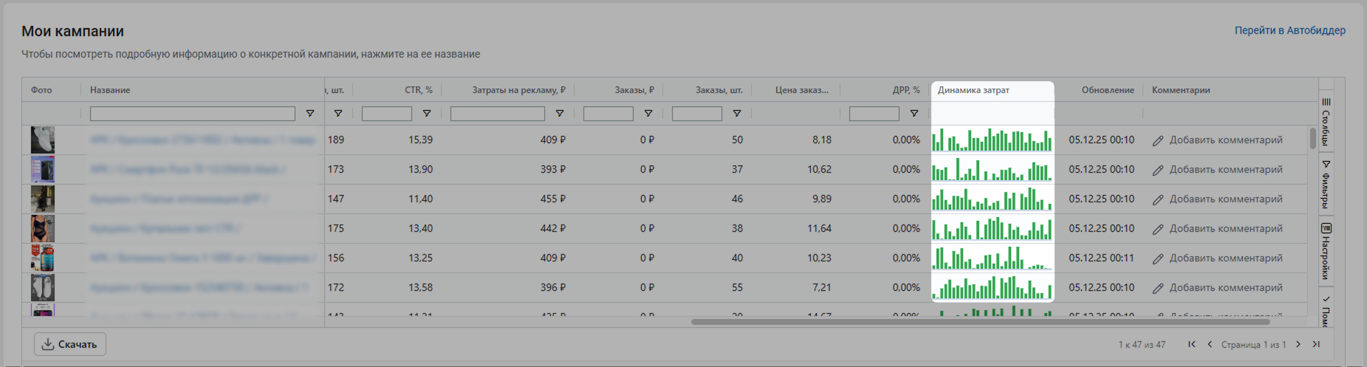The height and width of the screenshot is (367, 1367).
Task: Follow the Перейти в Автобиддер link
Action: (x=1289, y=30)
